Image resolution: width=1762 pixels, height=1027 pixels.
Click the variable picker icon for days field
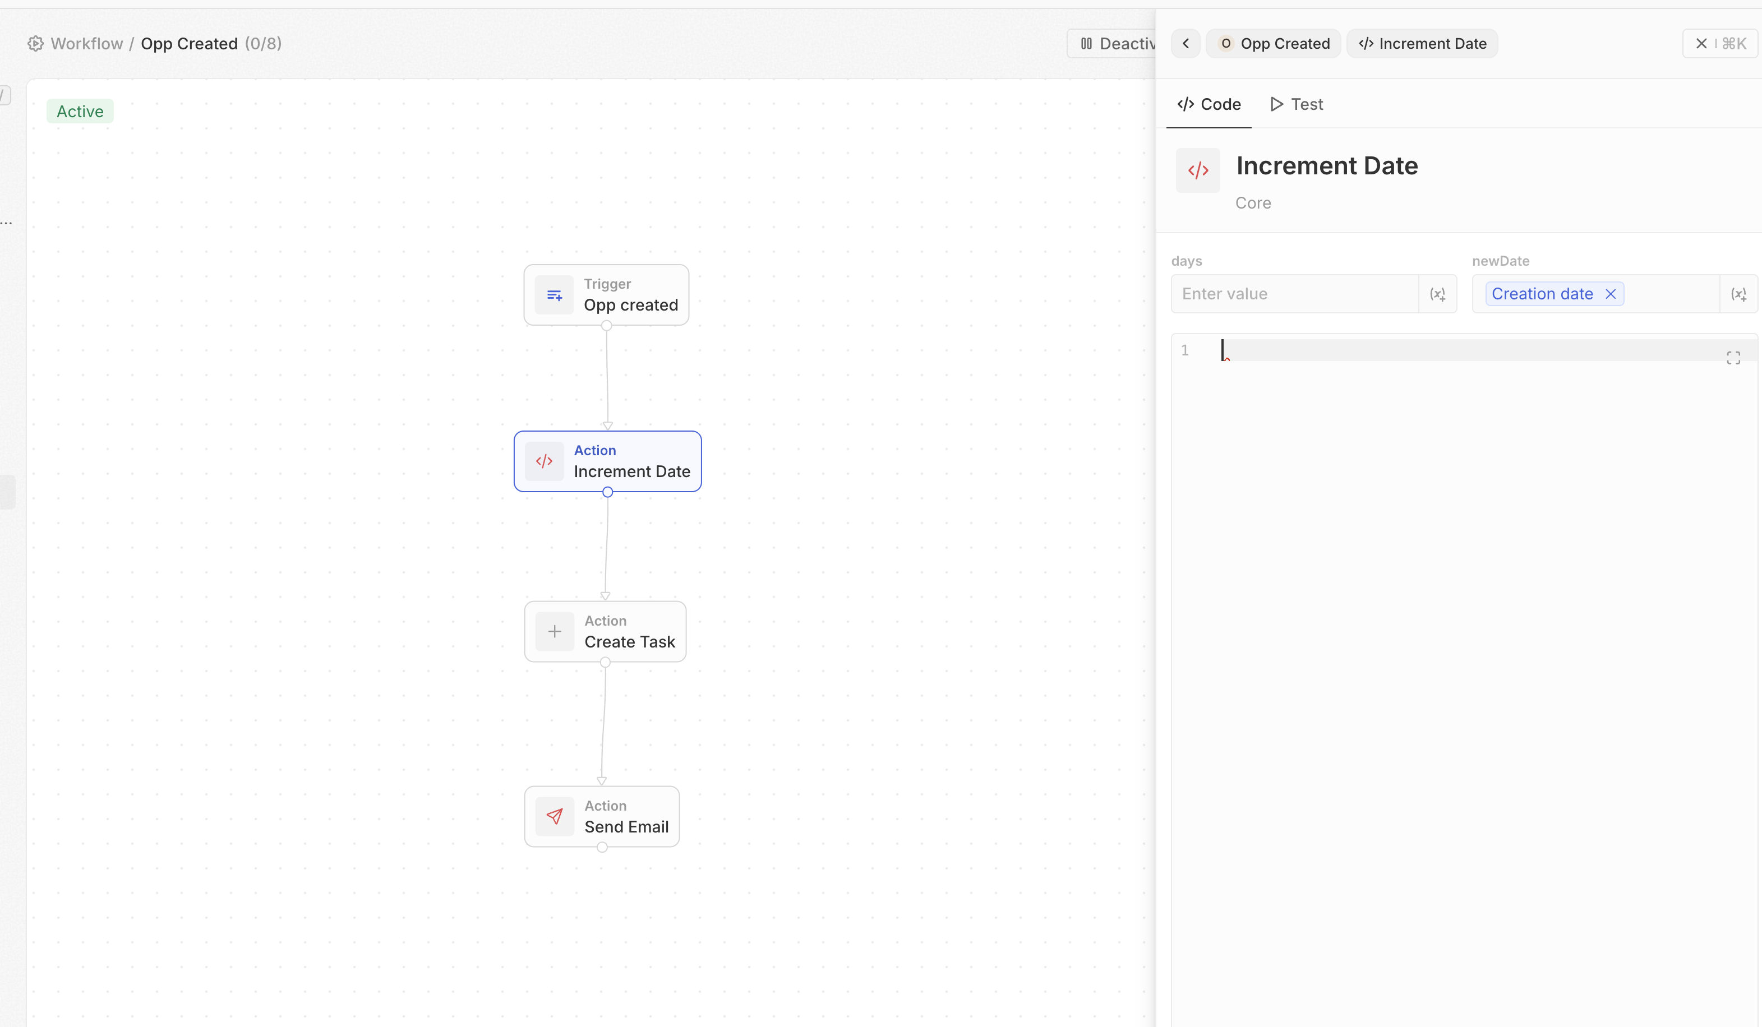click(1437, 294)
